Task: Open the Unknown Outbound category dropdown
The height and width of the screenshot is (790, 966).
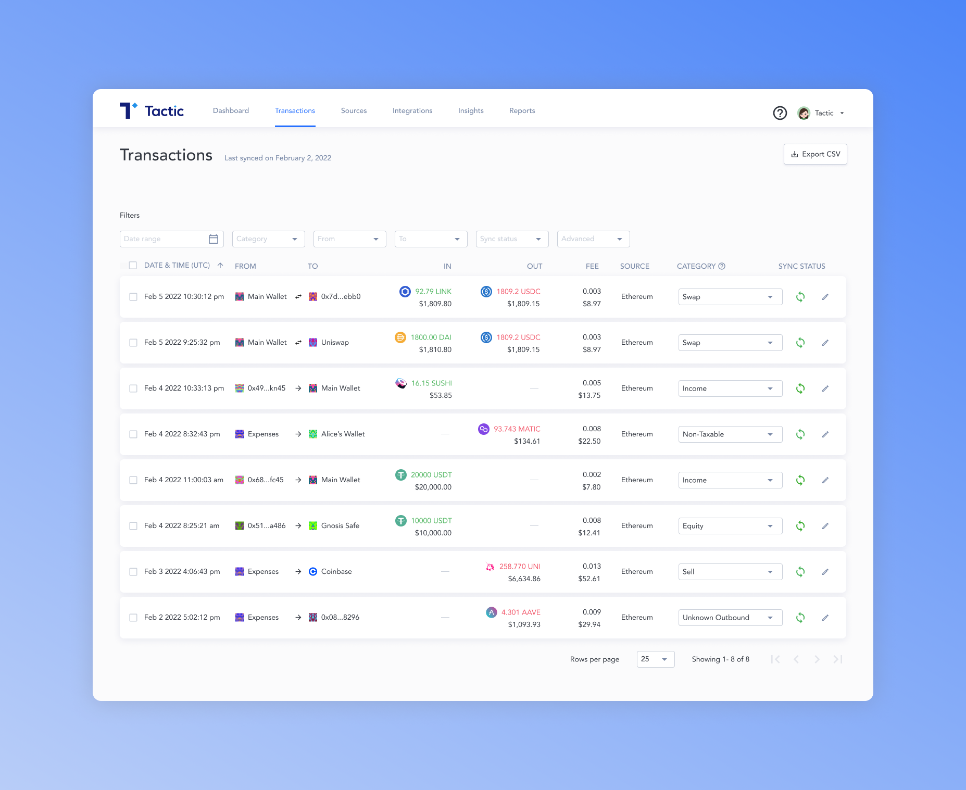Action: (730, 618)
